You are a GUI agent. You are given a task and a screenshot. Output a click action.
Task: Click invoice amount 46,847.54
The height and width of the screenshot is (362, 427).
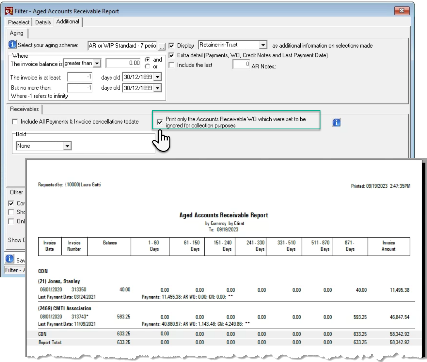[x=399, y=317]
